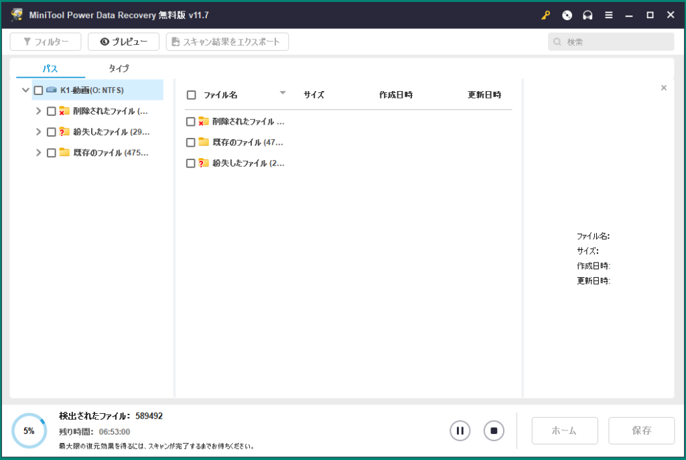Screen dimensions: 686x460
Task: Click the 5% scan progress circle
Action: click(29, 431)
